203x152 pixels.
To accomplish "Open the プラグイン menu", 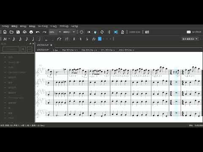I will (64, 26).
